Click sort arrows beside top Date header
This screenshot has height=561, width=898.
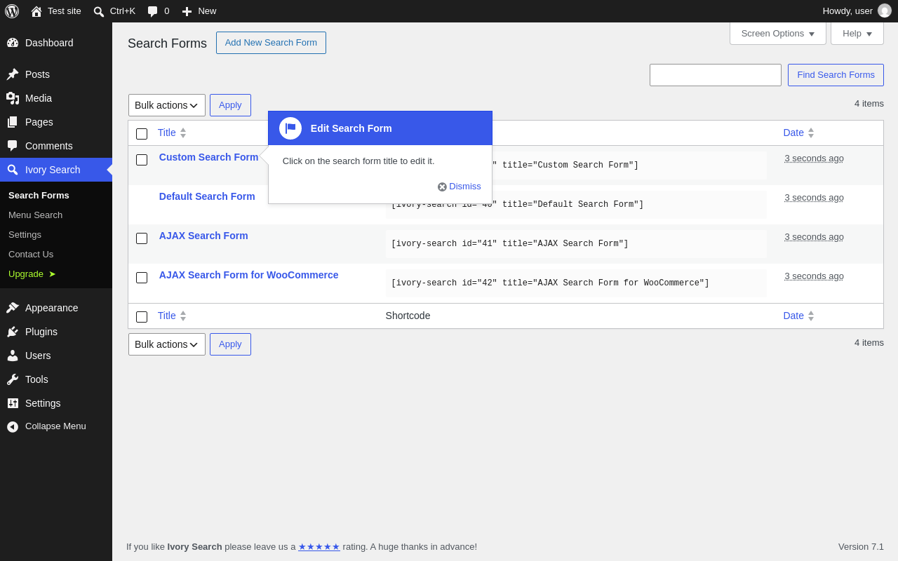tap(811, 133)
